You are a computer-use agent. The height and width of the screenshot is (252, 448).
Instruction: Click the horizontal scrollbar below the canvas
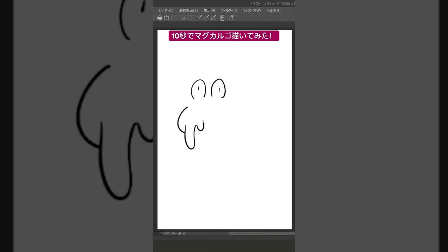[x=261, y=233]
